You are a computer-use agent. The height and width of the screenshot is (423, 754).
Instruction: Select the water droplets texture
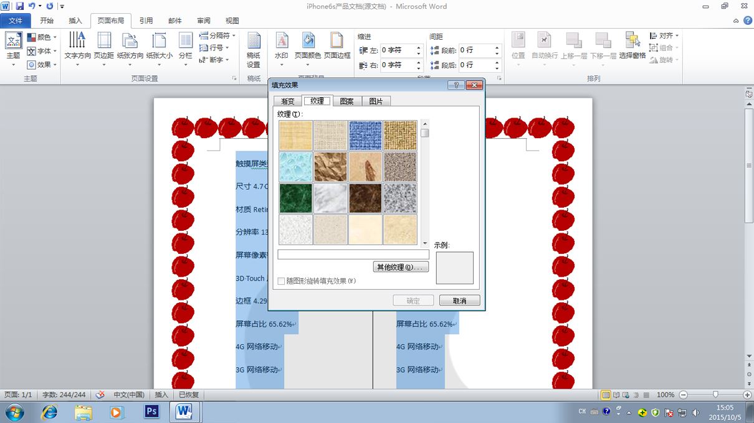point(295,167)
